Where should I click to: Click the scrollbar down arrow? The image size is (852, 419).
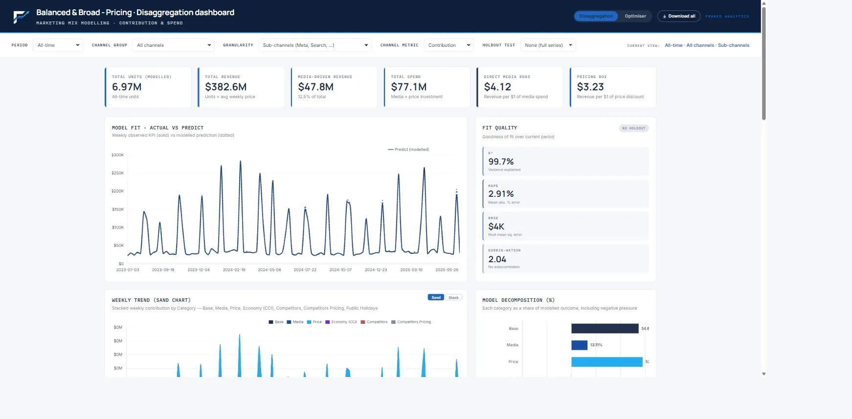764,374
